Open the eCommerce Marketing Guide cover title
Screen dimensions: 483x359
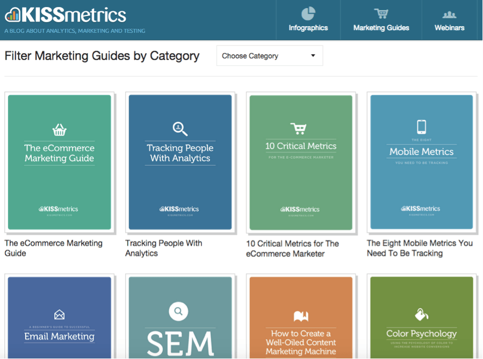click(60, 153)
